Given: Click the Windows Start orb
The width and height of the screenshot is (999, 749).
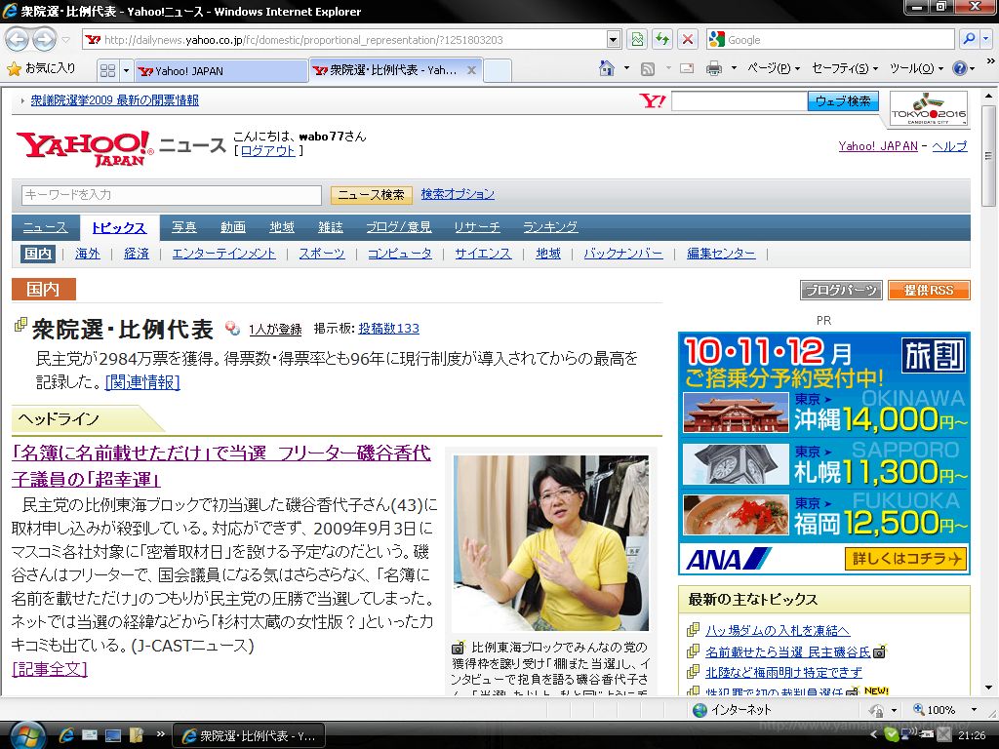Looking at the screenshot, I should pos(26,735).
